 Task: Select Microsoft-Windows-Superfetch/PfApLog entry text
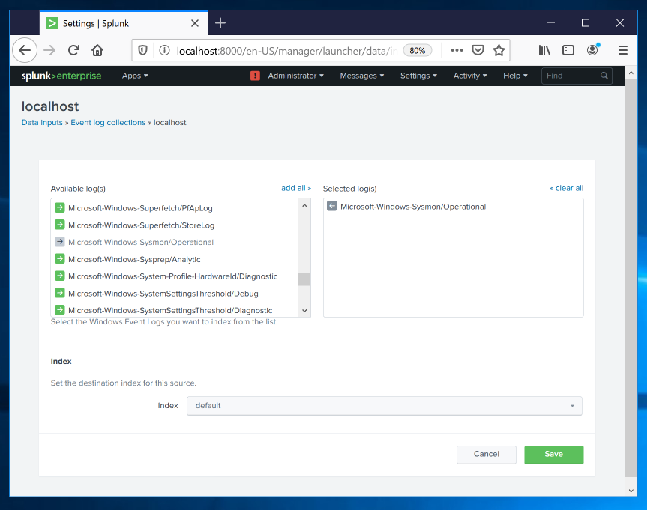coord(140,208)
